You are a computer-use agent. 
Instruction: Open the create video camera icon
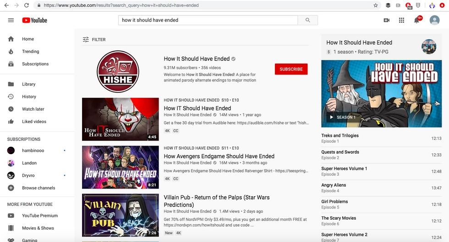pyautogui.click(x=387, y=20)
